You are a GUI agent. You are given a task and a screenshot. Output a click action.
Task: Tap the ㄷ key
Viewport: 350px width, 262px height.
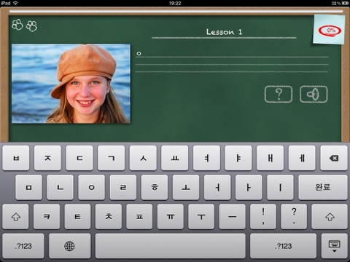click(79, 158)
